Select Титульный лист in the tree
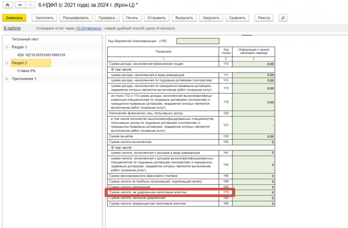Screen dimensions: 348x228 (x=25, y=39)
